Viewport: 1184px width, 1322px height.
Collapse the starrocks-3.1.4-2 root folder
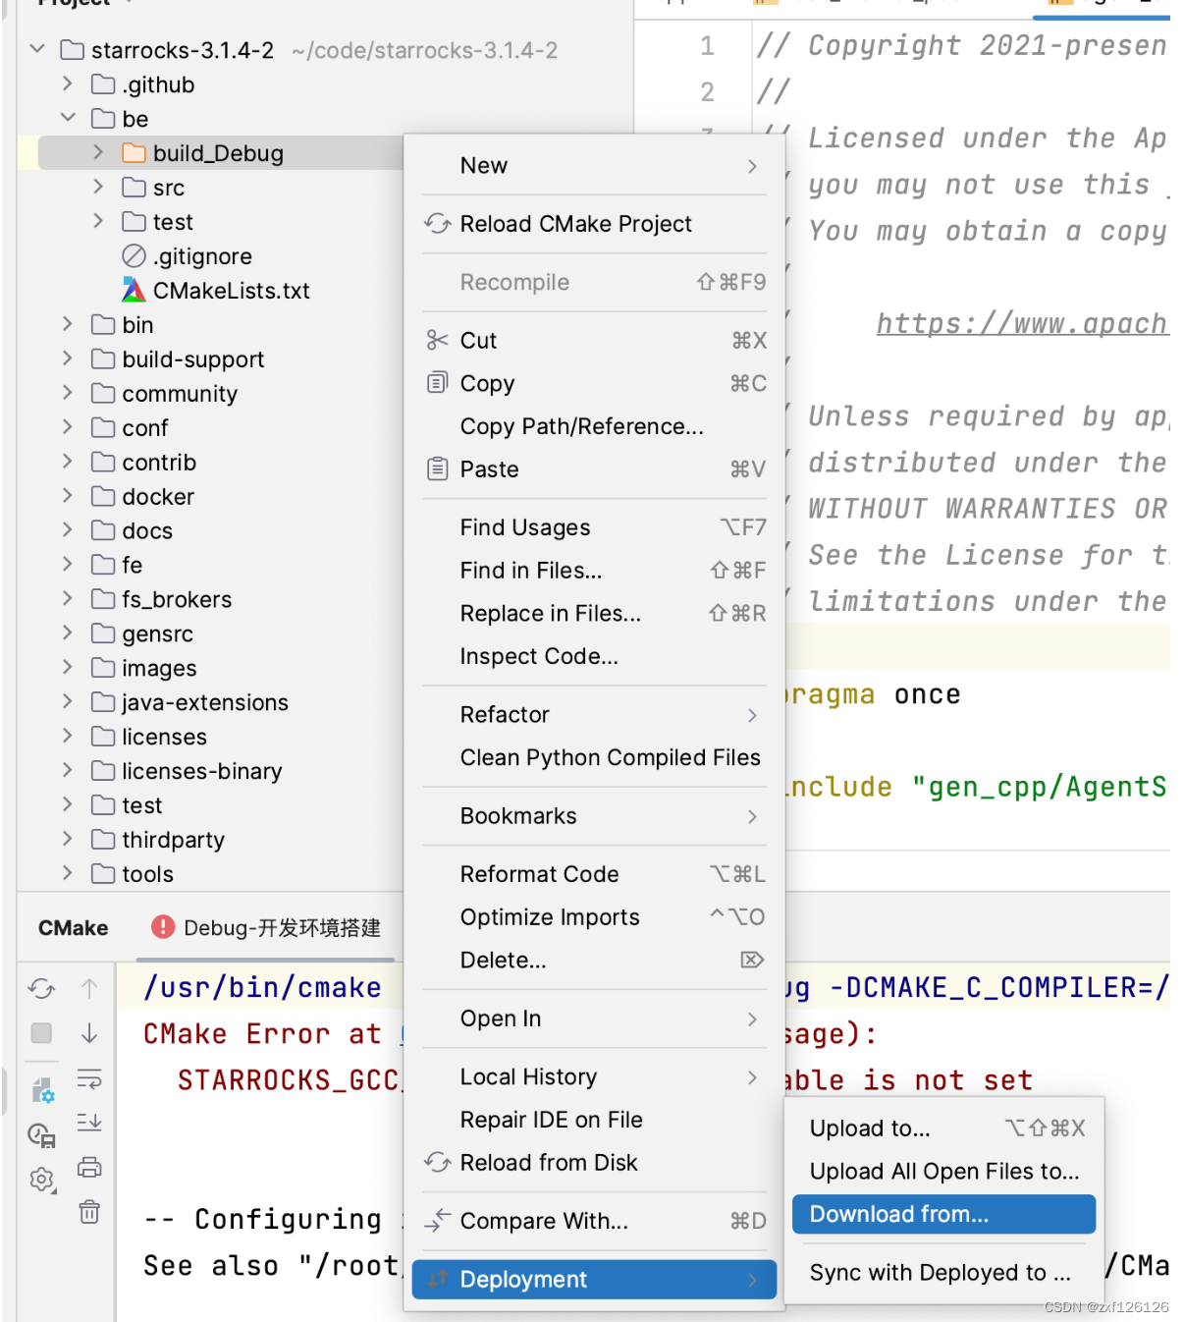tap(37, 48)
